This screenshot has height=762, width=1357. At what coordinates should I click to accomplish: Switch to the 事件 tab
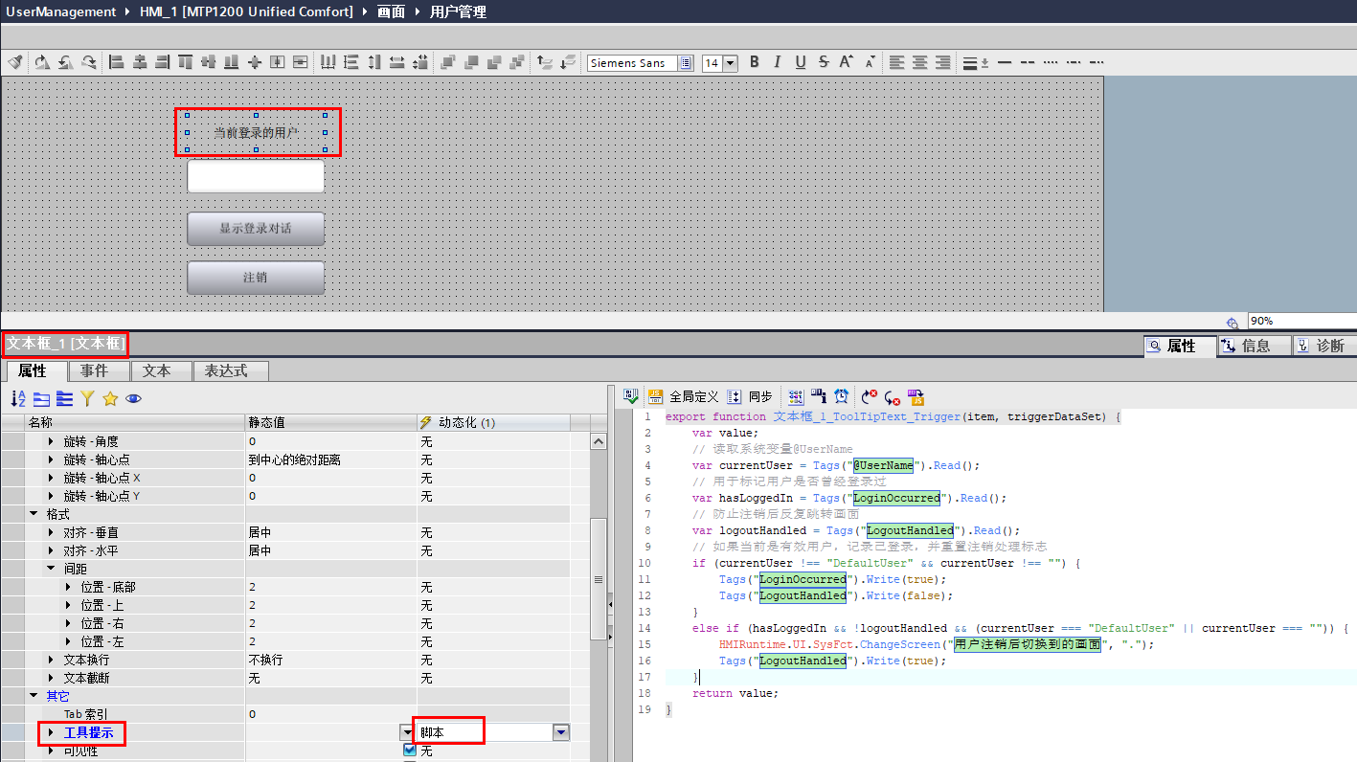(95, 370)
